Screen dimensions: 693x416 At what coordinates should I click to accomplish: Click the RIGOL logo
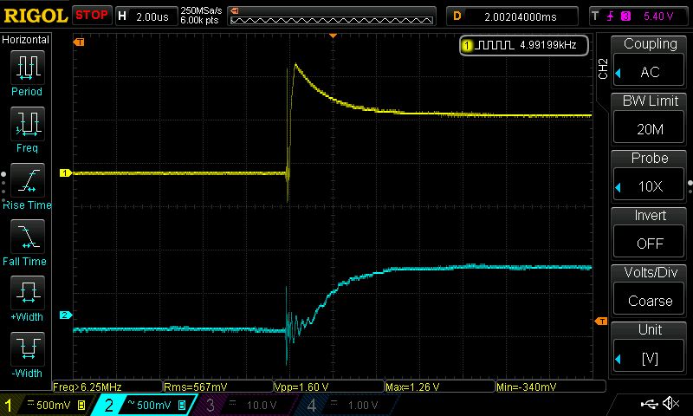coord(36,16)
